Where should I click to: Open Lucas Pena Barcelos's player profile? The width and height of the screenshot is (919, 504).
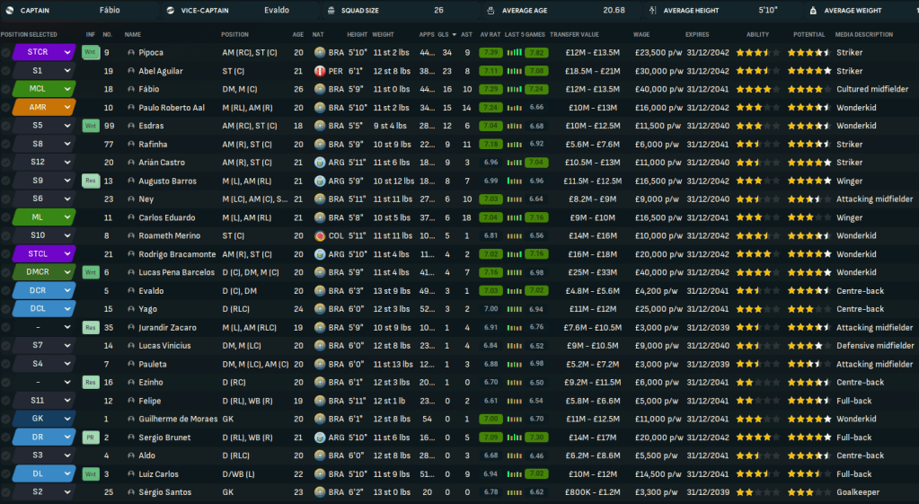(176, 272)
